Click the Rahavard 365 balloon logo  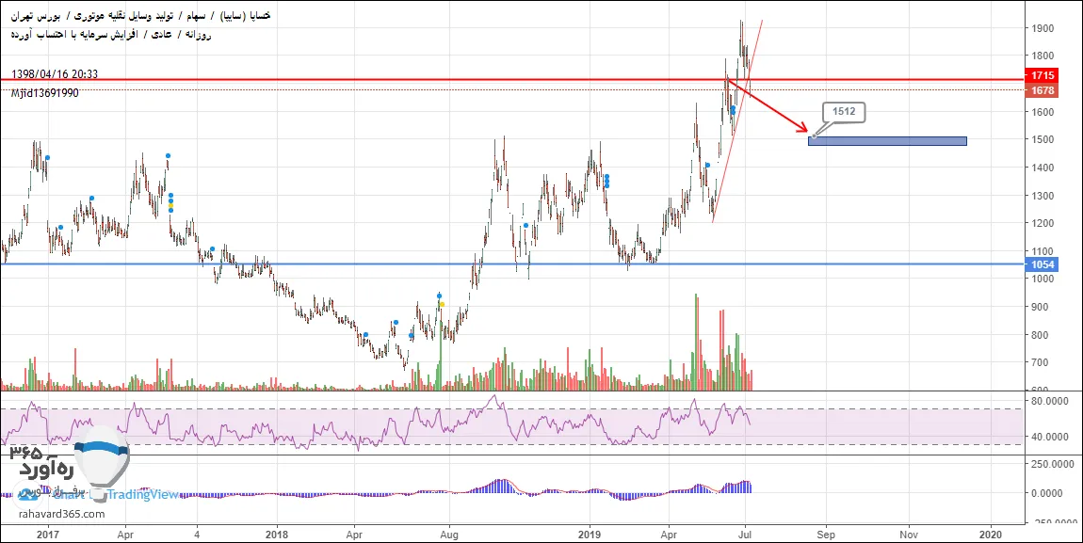click(x=102, y=463)
